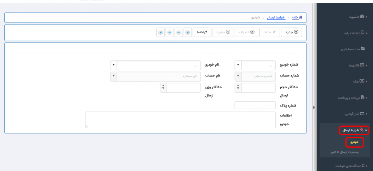This screenshot has width=373, height=171.
Task: Increase حداکثر حجم ارسال with up arrow
Action: pyautogui.click(x=238, y=86)
